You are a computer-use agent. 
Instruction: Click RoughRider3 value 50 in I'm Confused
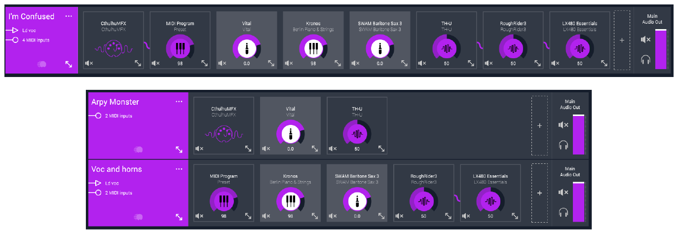point(513,64)
